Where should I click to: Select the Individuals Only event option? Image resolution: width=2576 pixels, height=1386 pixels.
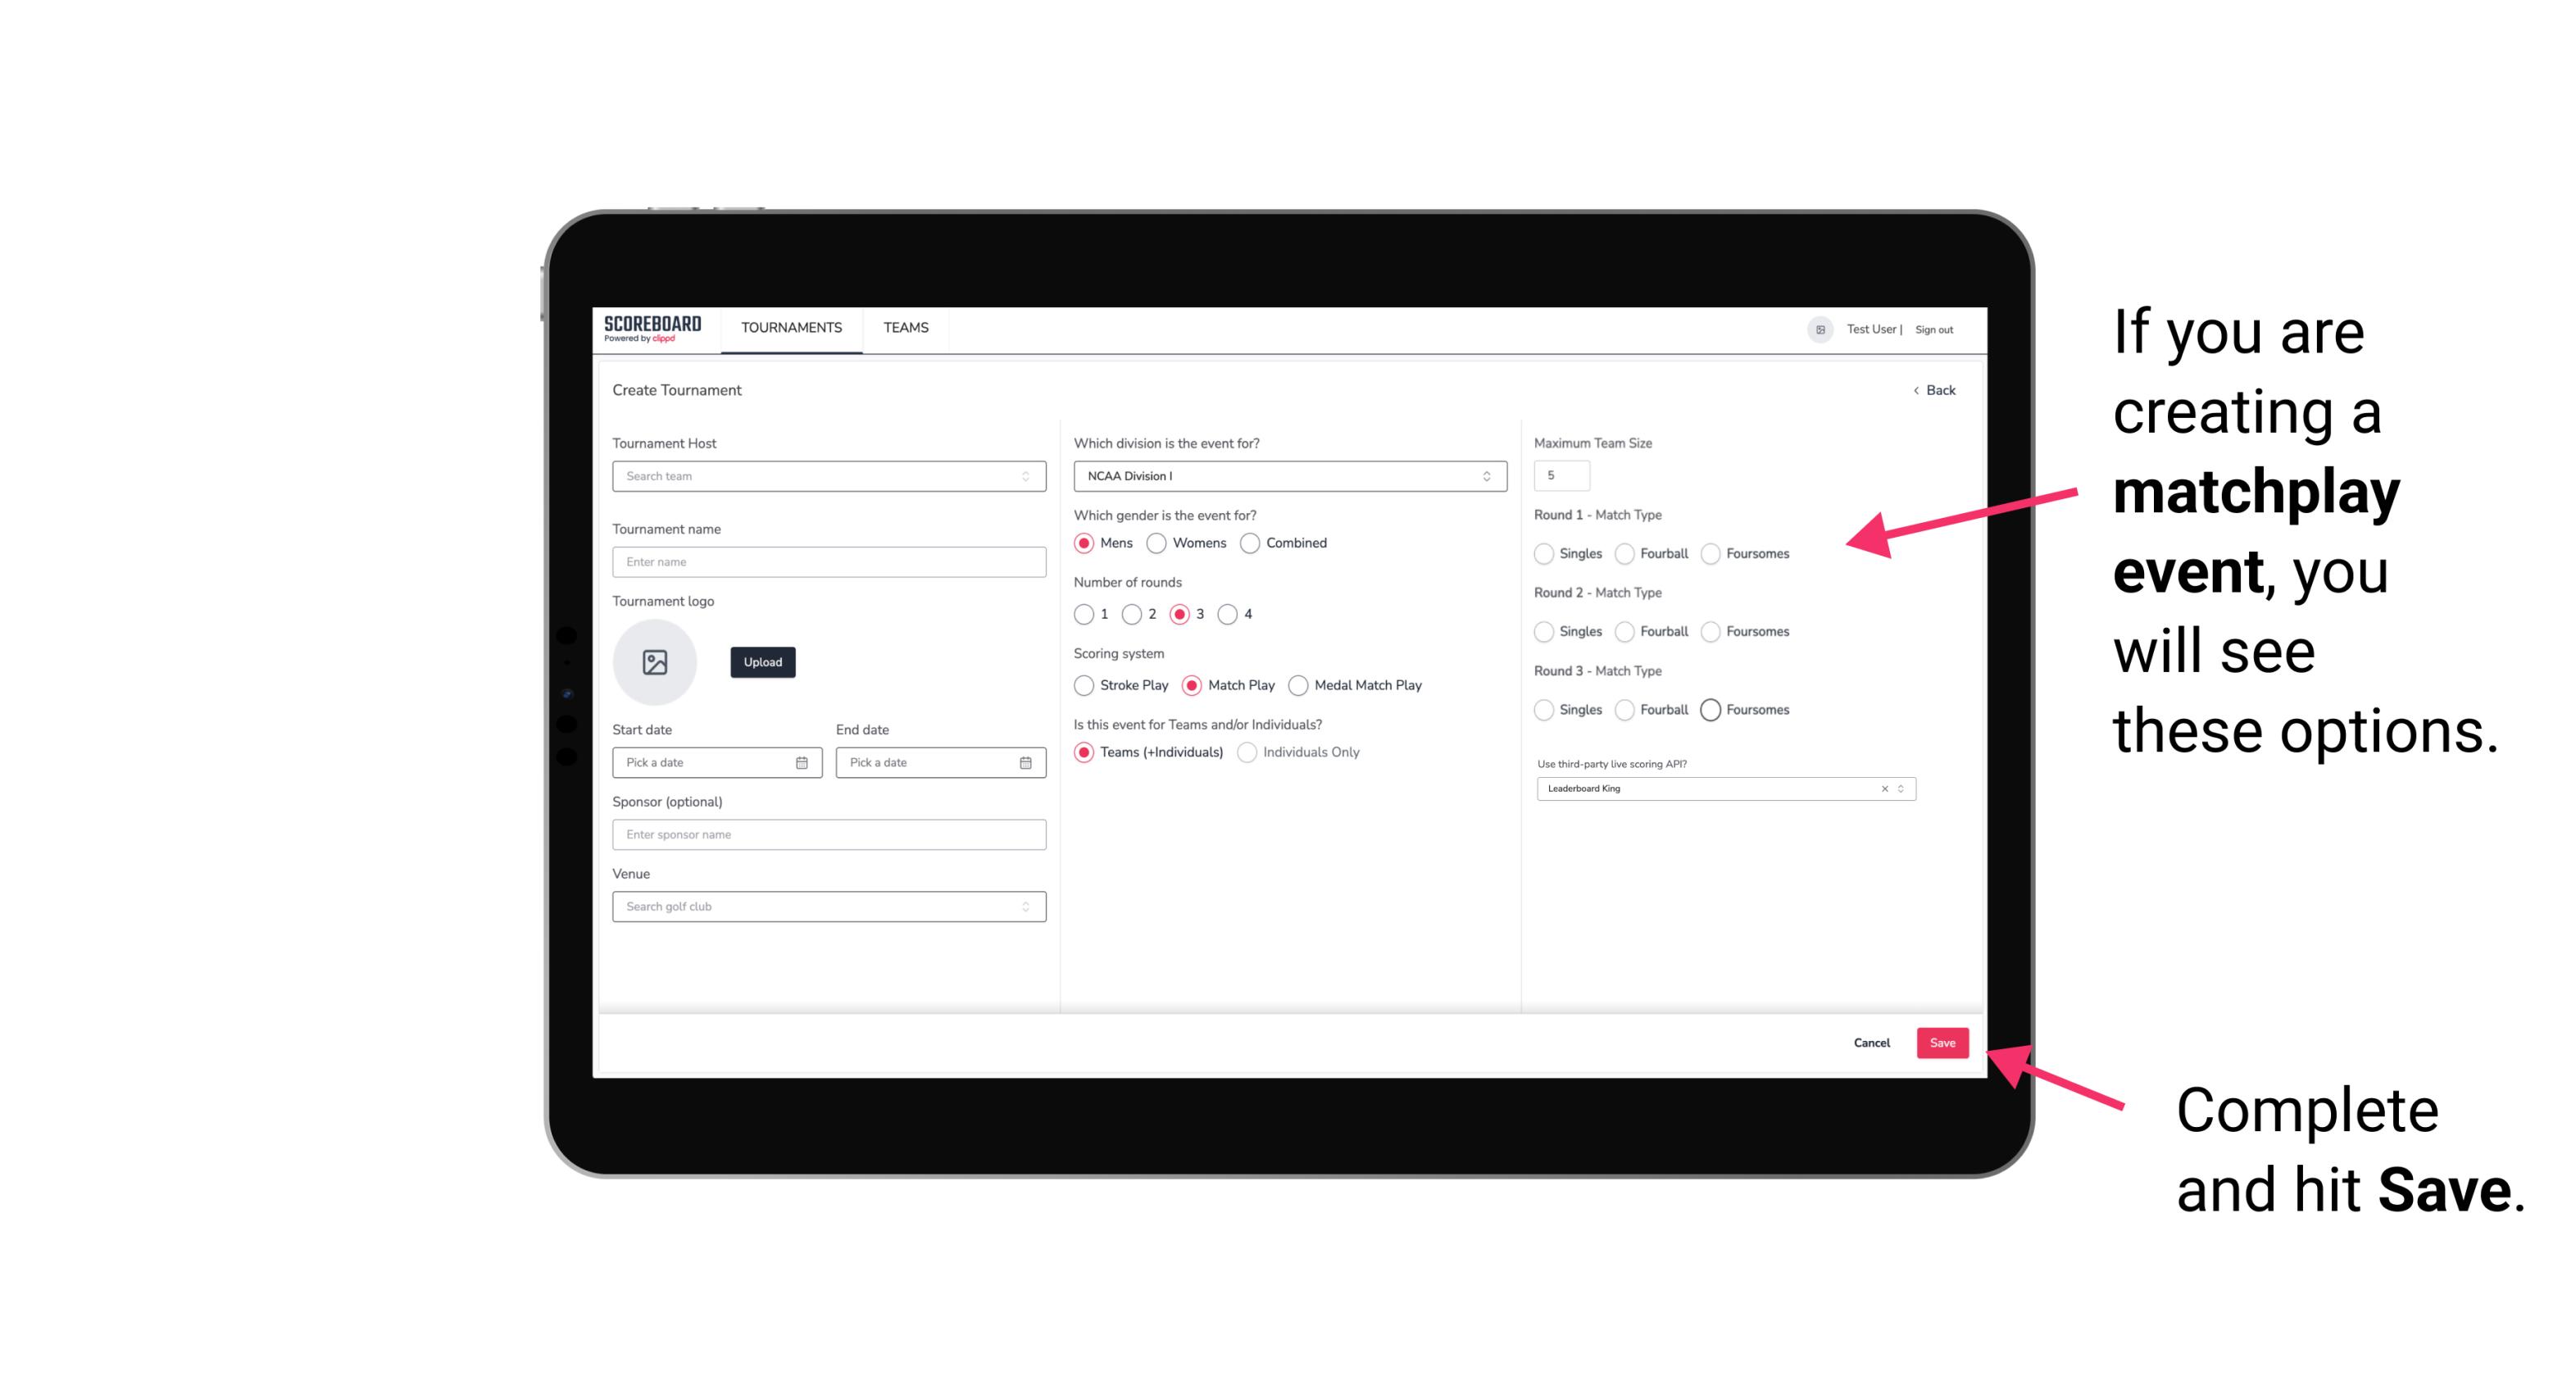point(1252,752)
